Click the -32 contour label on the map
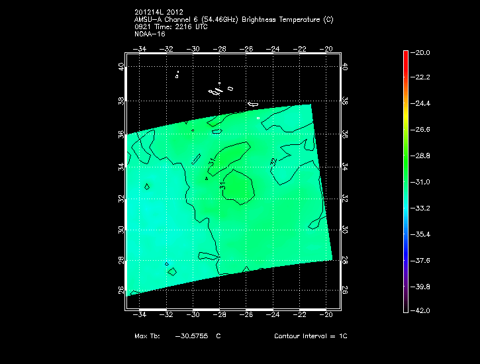The height and width of the screenshot is (364, 480). [273, 161]
